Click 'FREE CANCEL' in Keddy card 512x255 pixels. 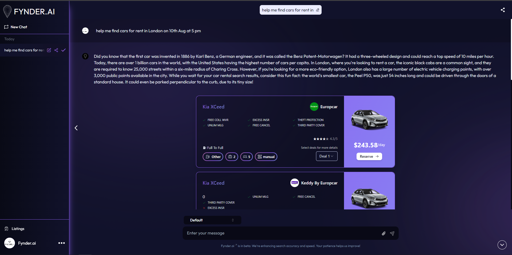pos(306,197)
